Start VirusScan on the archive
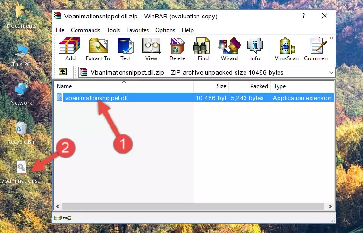 click(x=287, y=49)
